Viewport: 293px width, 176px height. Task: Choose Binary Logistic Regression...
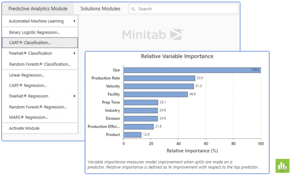[x=40, y=32]
